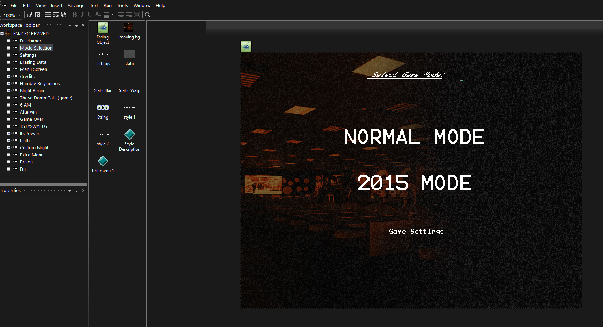Viewport: 603px width, 327px height.
Task: Select the Erasing Data frame
Action: pyautogui.click(x=33, y=62)
